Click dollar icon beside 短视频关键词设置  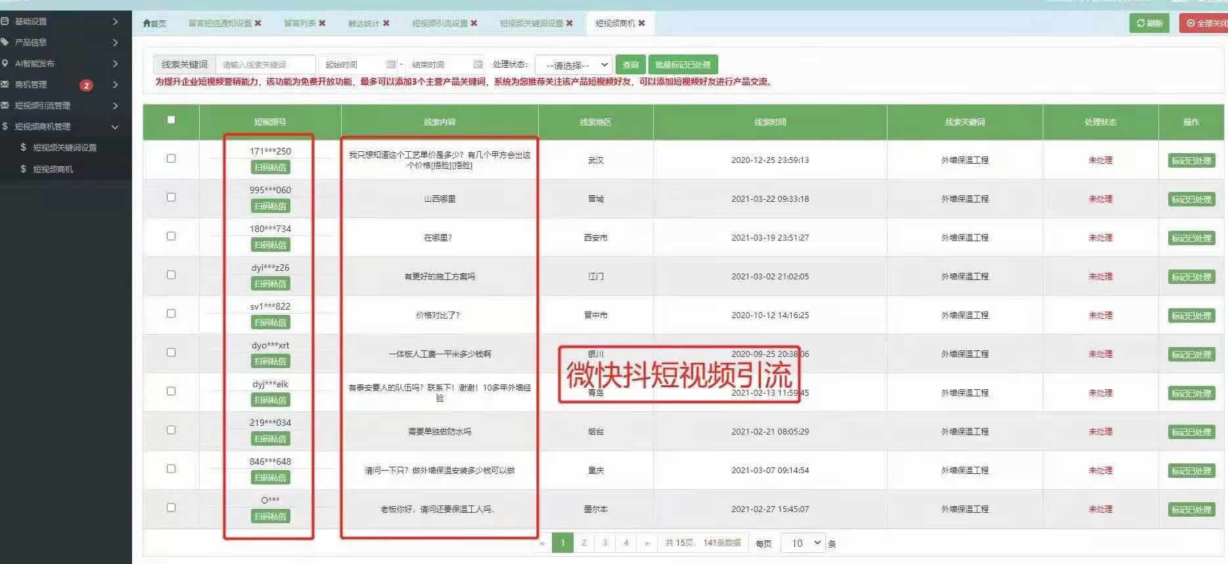tap(23, 147)
